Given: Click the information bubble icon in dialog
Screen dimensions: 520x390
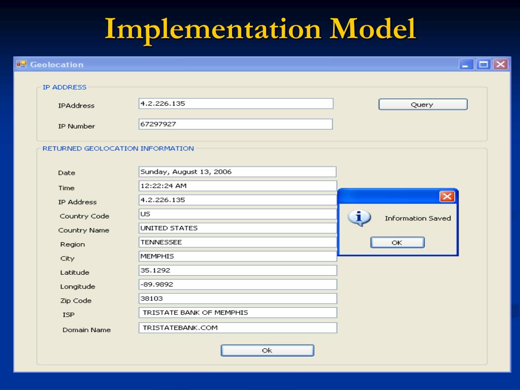Looking at the screenshot, I should [x=359, y=218].
